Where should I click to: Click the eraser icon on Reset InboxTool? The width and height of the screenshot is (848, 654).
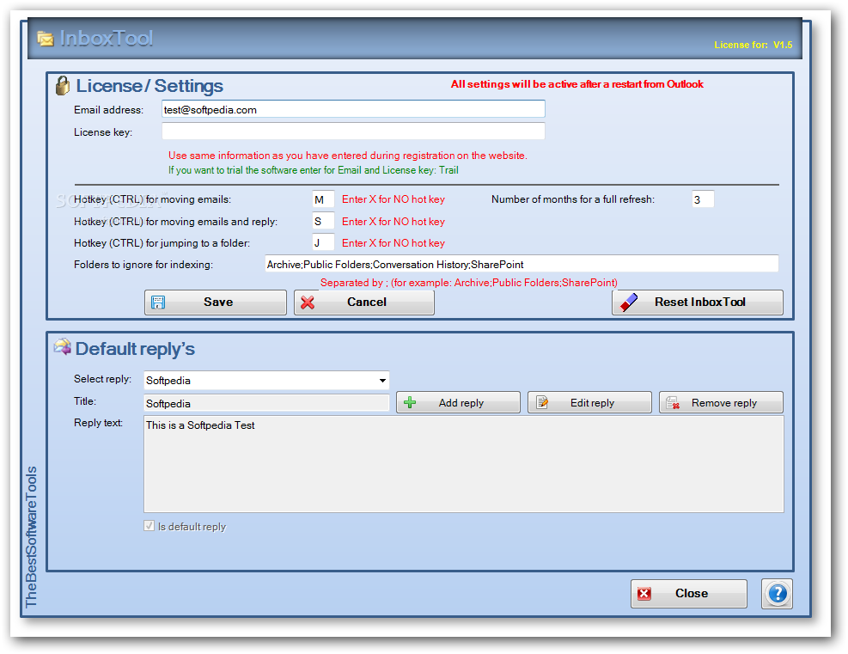coord(628,303)
